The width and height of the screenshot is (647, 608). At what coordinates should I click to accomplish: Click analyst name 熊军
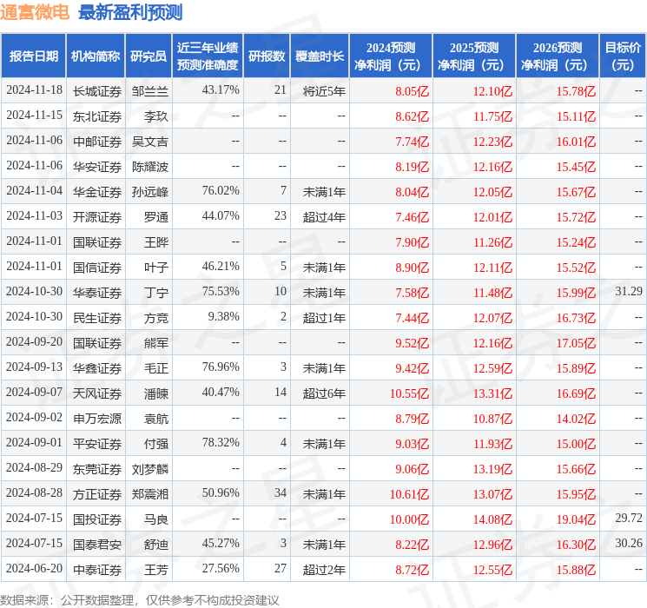click(x=156, y=343)
